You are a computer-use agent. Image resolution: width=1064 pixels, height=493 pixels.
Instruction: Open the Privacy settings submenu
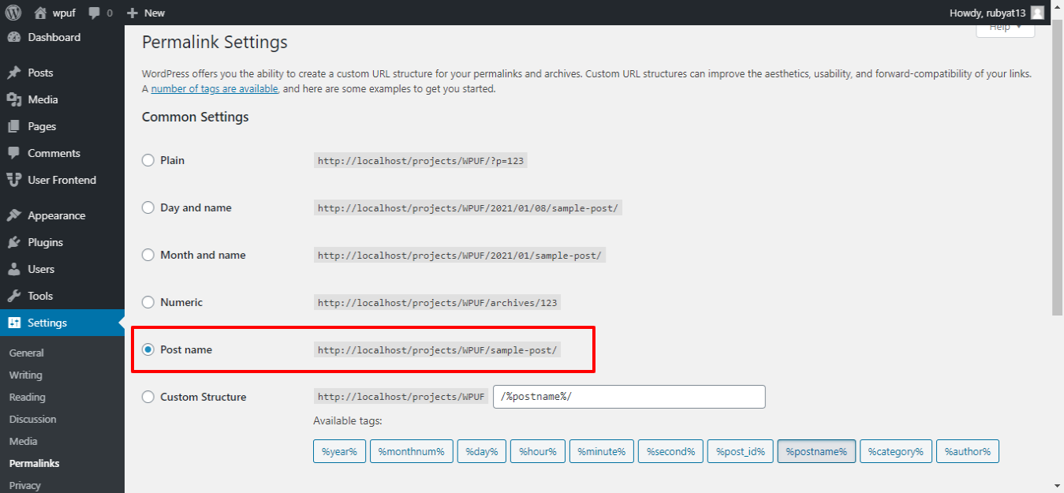[24, 485]
